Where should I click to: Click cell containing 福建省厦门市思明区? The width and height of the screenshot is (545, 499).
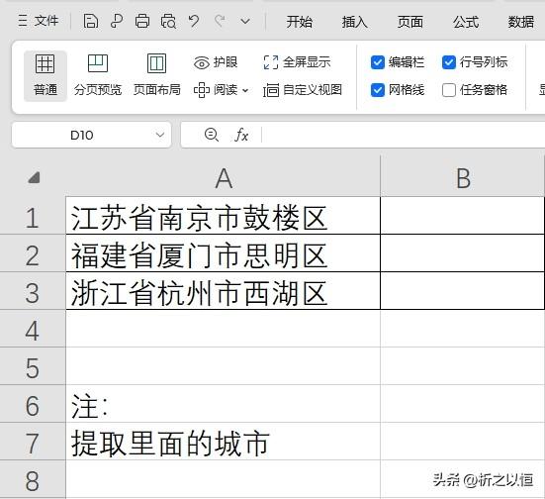point(224,253)
